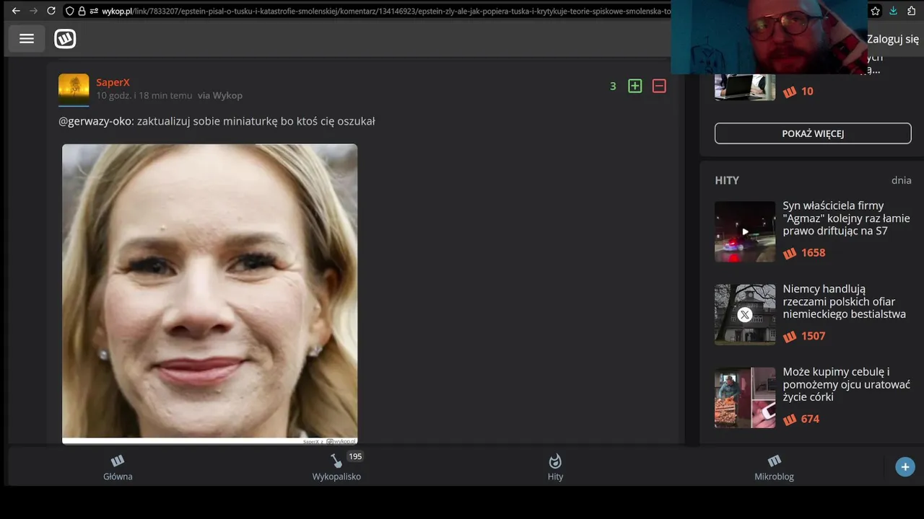Go to Wykopalisko tab

(336, 467)
